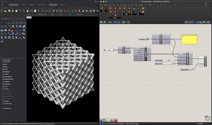The width and height of the screenshot is (212, 125).
Task: Select the Persistent radio option
Action: point(4,60)
